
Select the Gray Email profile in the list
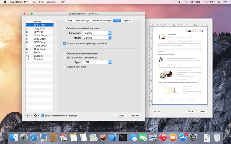(40, 49)
